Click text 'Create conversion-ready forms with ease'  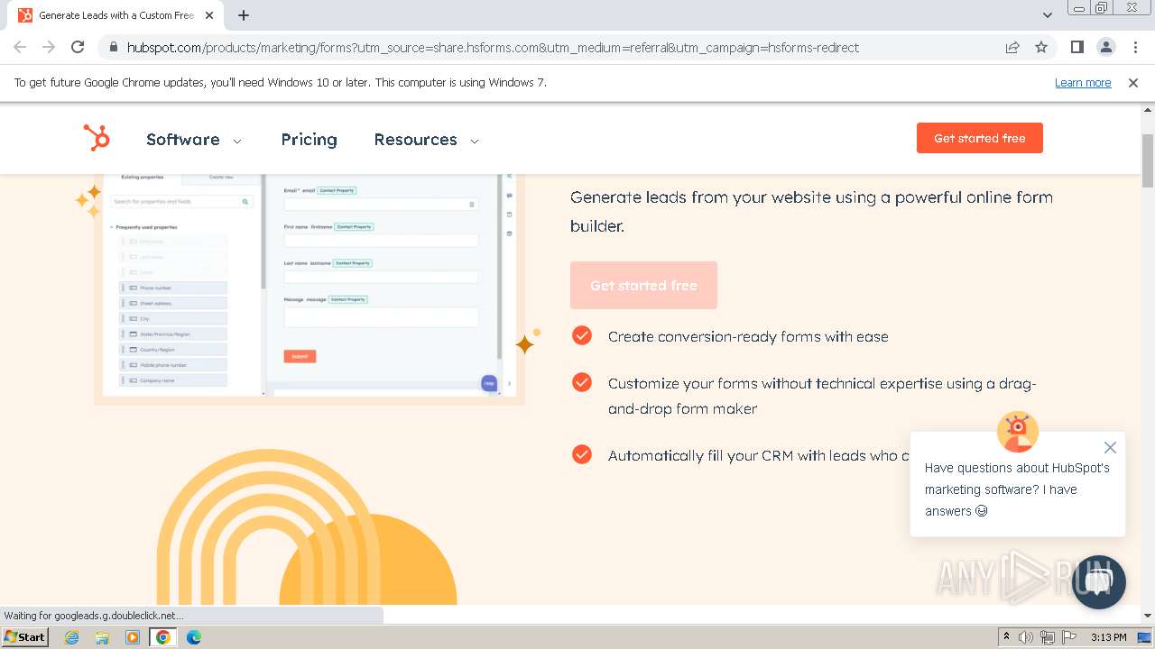click(748, 336)
